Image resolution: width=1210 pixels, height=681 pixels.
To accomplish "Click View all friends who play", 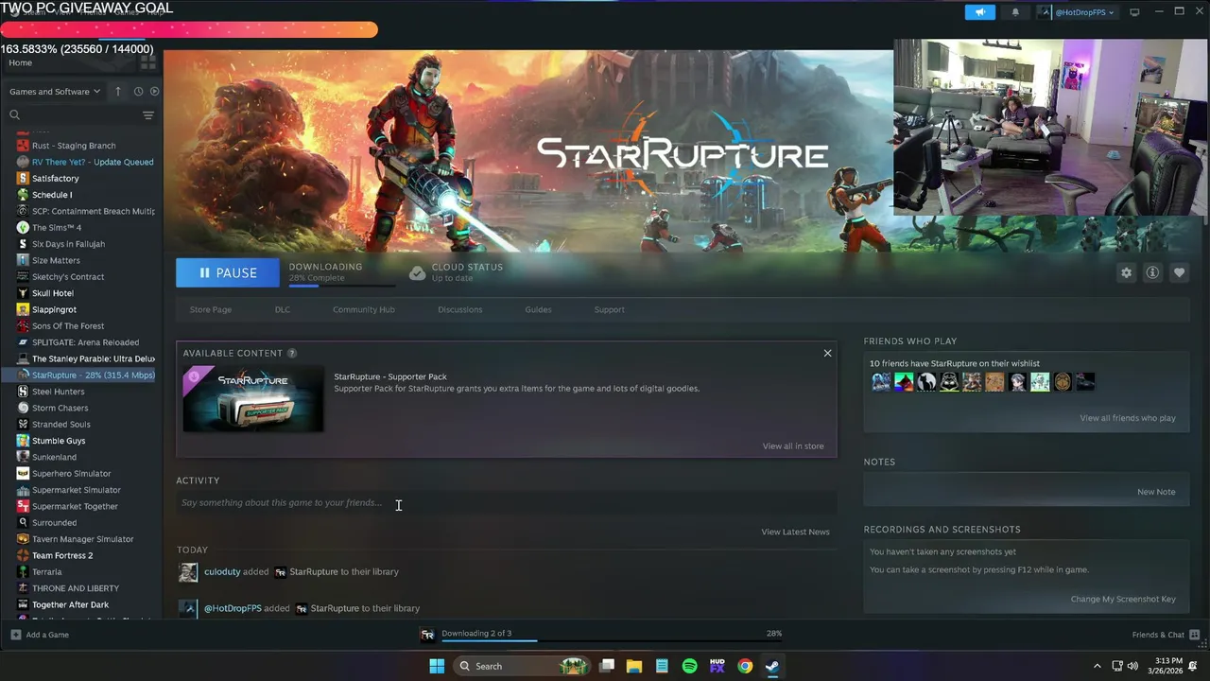I will coord(1128,418).
